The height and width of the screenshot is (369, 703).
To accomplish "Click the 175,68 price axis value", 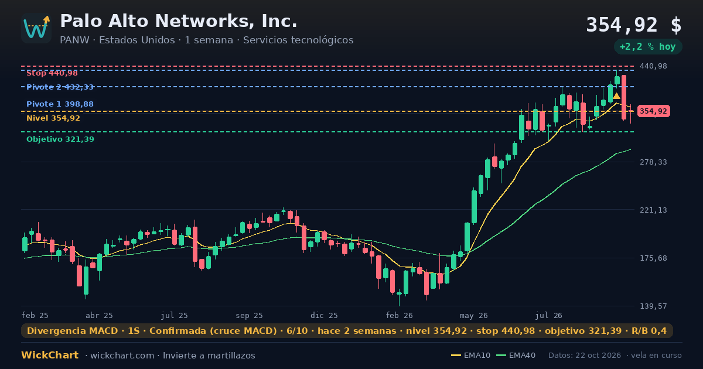I will (653, 258).
